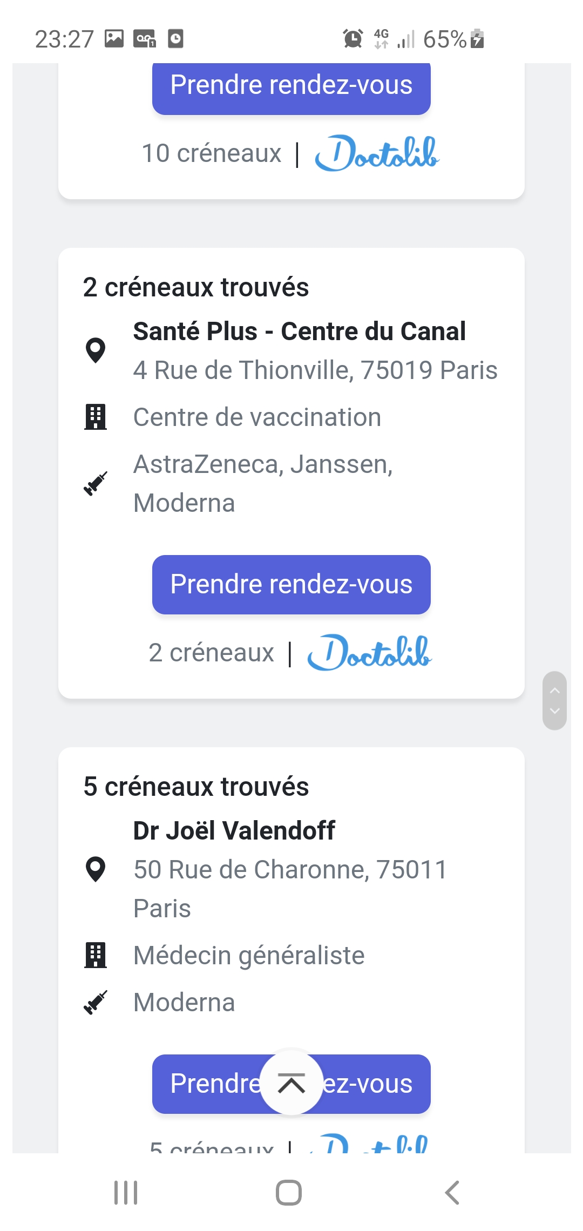Tap the location pin beside Santé Plus
Viewport: 583px width, 1231px height.
pos(96,350)
